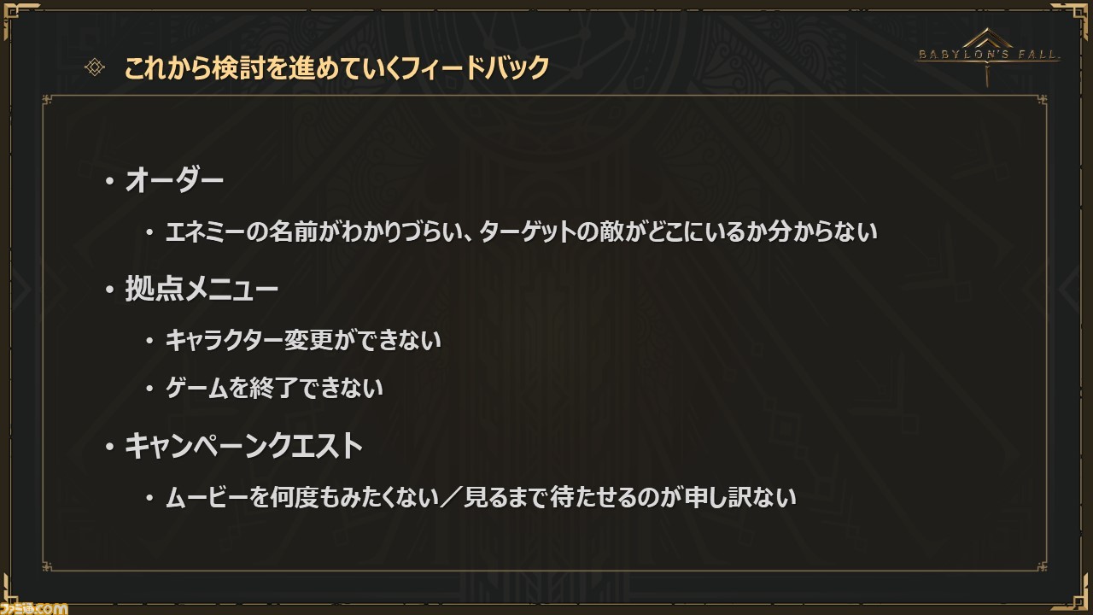Viewport: 1093px width, 615px height.
Task: Click the ornament at the frame's bottom-left corner
Action: (49, 565)
